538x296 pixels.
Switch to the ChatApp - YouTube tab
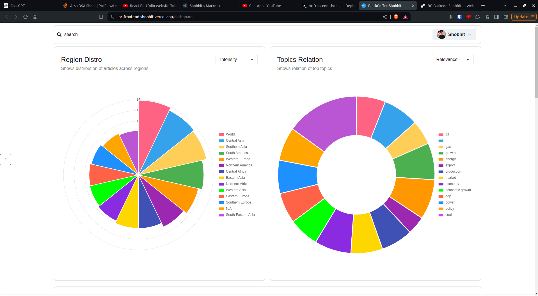(265, 6)
